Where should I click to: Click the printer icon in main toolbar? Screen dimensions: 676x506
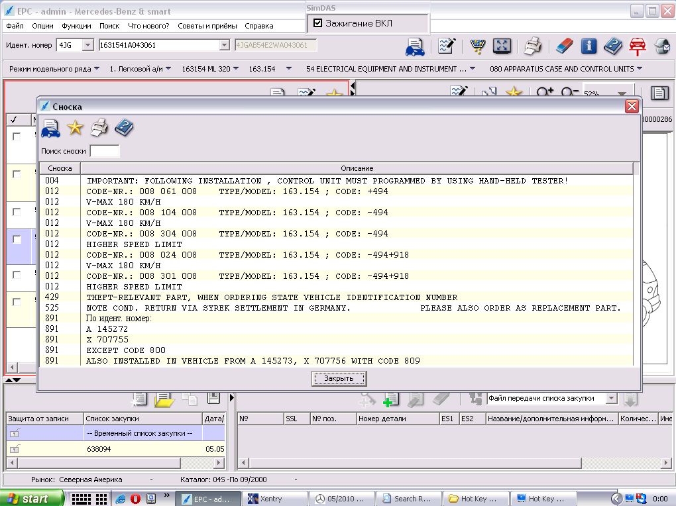click(x=532, y=46)
